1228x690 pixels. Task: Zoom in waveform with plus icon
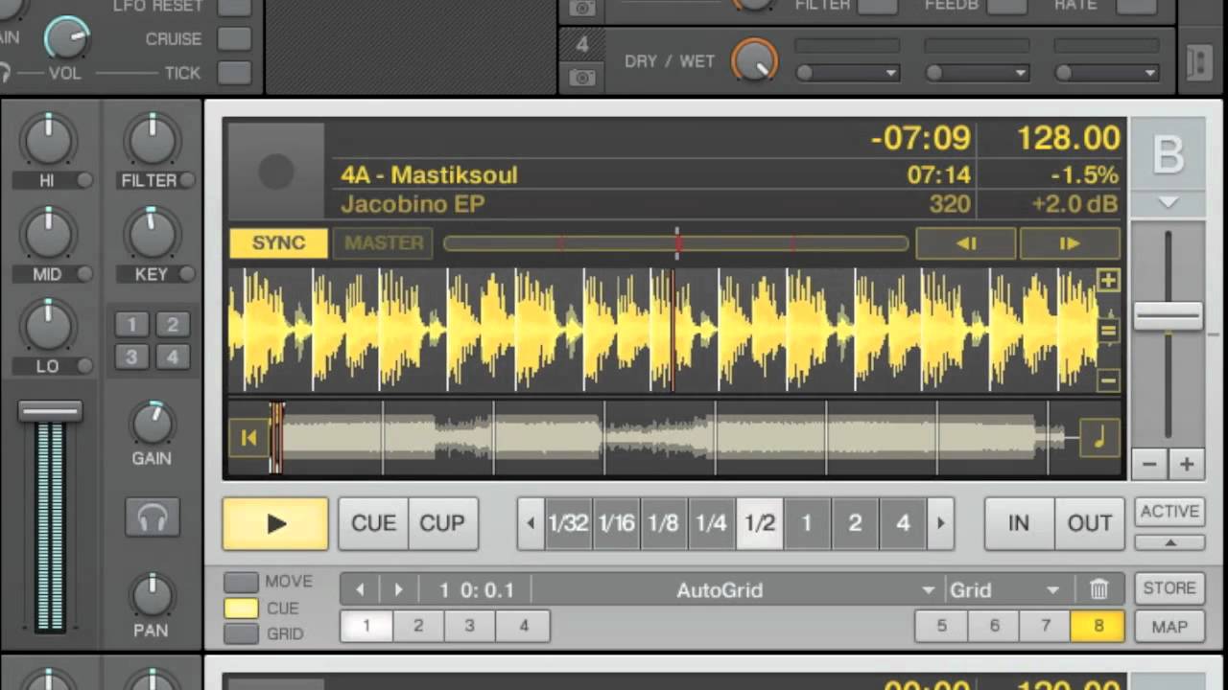(1108, 281)
